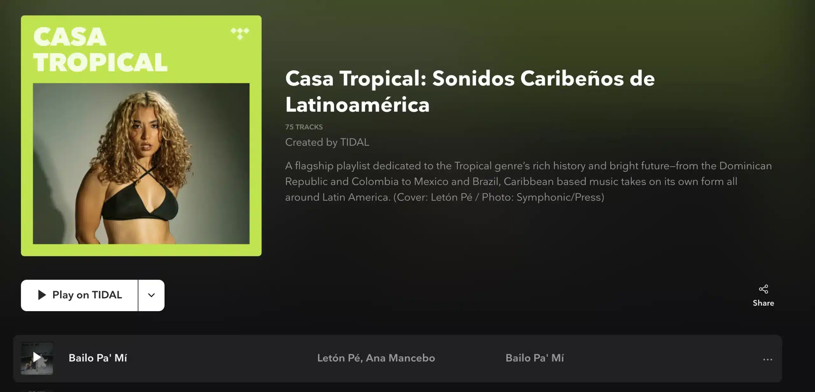Expand the chevron beside Play on TIDAL
This screenshot has height=392, width=815.
[152, 295]
